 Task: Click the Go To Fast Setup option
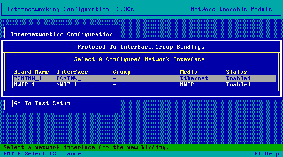click(42, 104)
